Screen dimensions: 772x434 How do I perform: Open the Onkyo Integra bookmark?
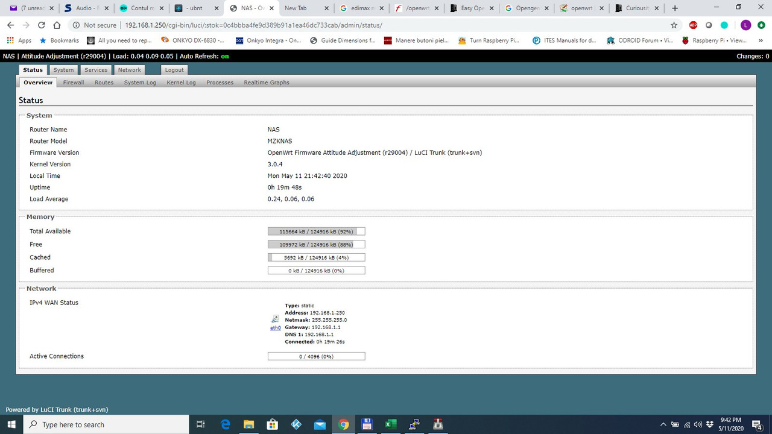click(268, 40)
